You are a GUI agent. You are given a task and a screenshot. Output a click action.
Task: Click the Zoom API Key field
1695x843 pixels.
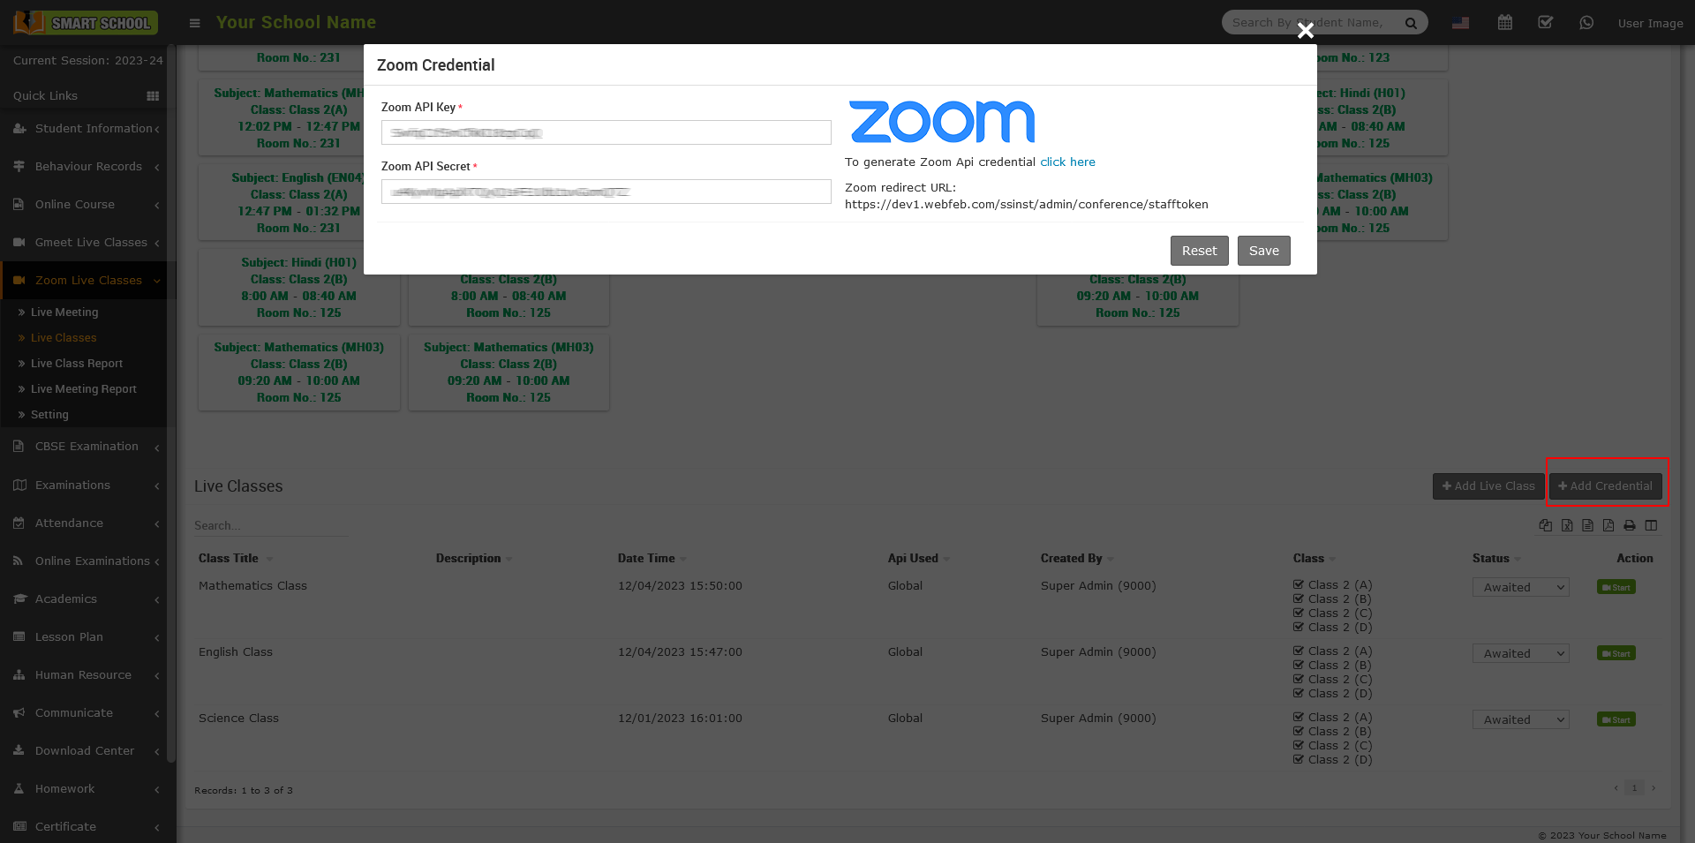click(606, 132)
